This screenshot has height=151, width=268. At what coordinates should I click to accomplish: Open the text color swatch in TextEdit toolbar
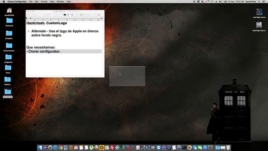tap(65, 15)
